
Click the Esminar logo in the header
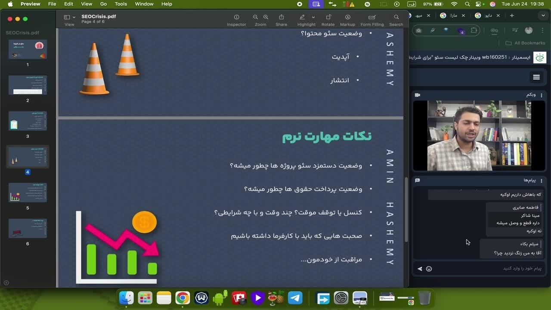539,57
